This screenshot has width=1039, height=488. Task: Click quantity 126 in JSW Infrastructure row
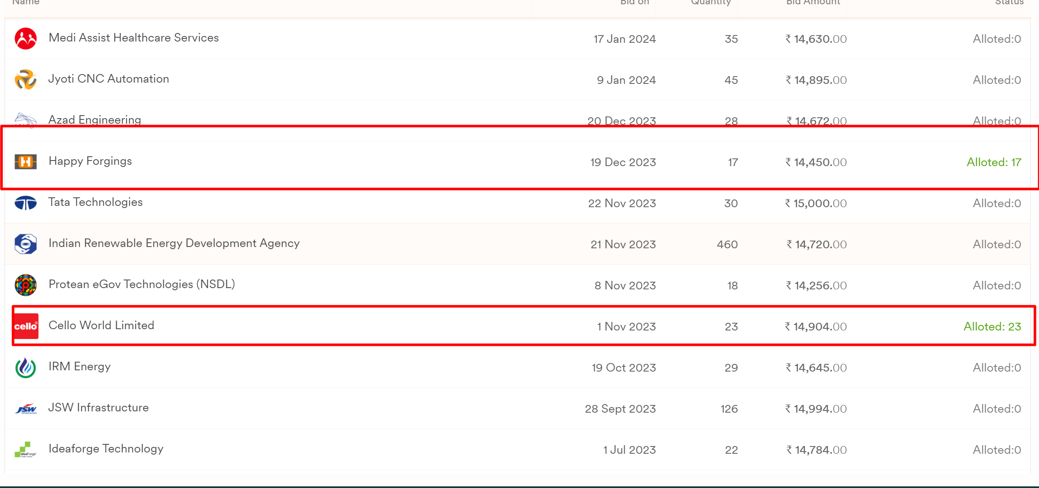(729, 409)
